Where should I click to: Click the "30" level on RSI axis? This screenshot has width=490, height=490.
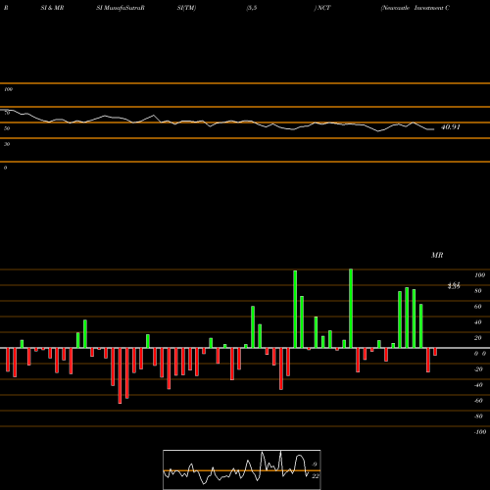[7, 144]
